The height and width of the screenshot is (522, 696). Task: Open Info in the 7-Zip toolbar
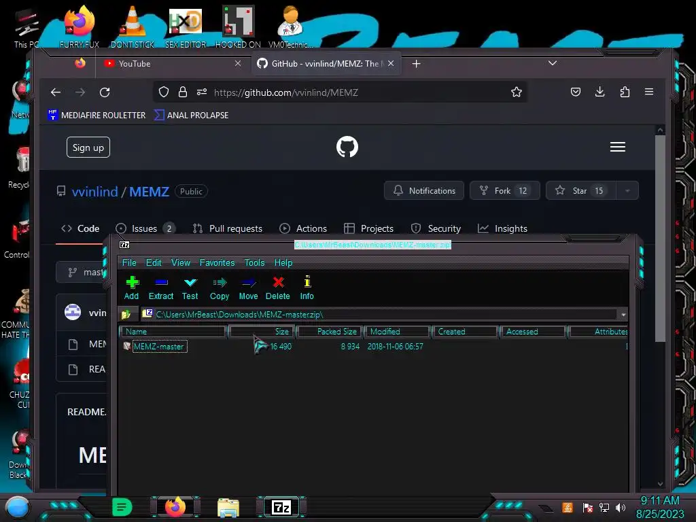[307, 288]
